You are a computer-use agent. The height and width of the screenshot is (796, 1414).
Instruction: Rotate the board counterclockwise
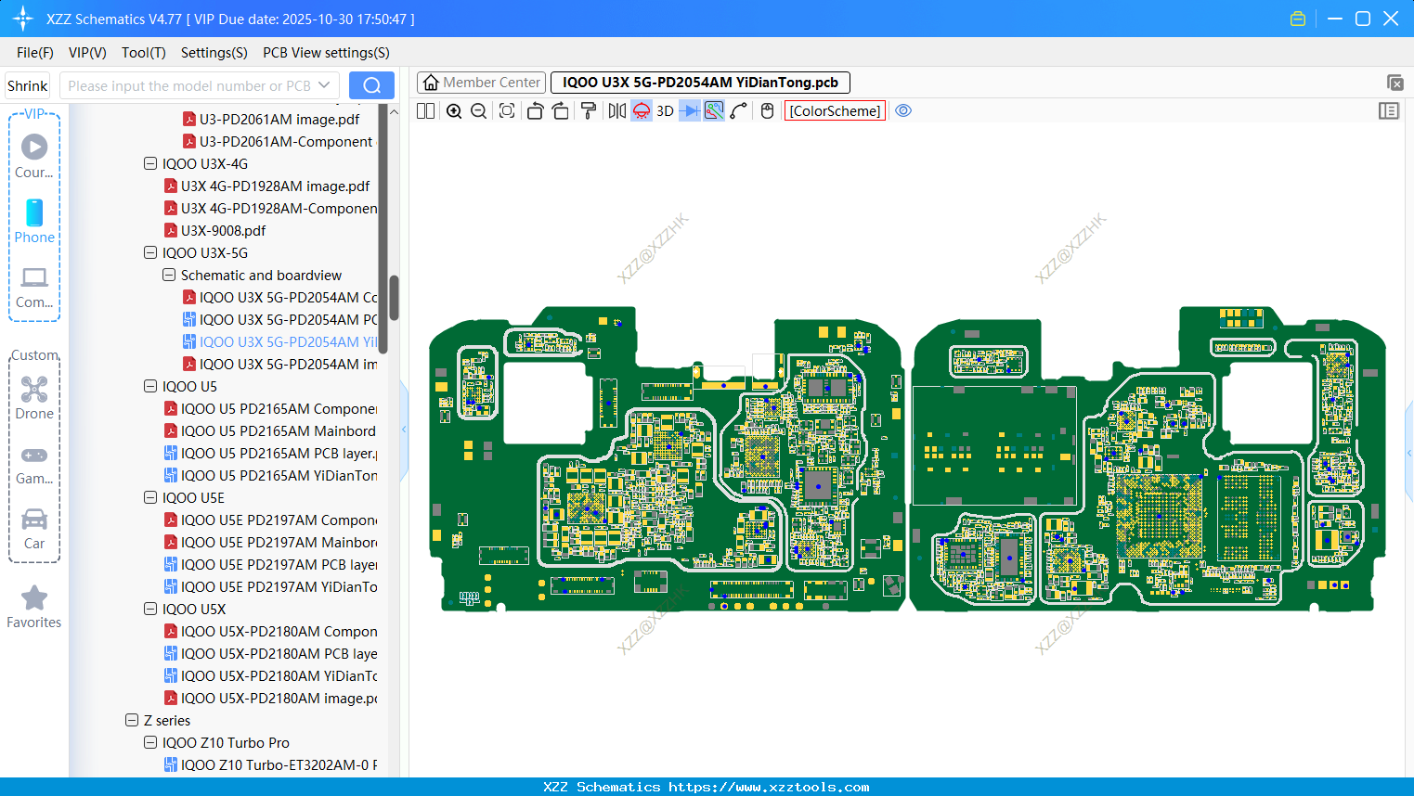[535, 111]
